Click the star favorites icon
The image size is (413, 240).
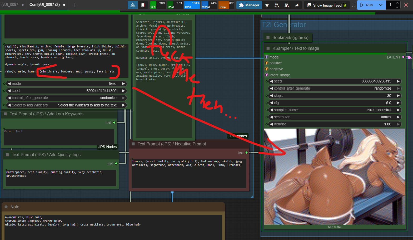click(267, 5)
